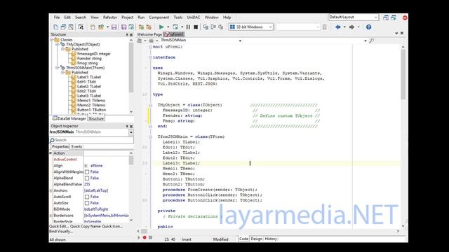Toggle the AutoSize checkbox

click(87, 203)
